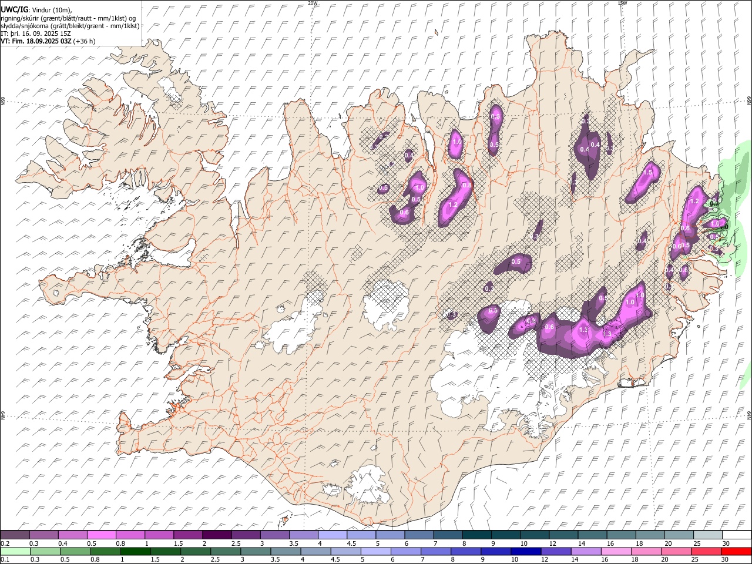This screenshot has height=564, width=752.
Task: Click the '1.5' snowfall value on the map
Action: point(649,173)
